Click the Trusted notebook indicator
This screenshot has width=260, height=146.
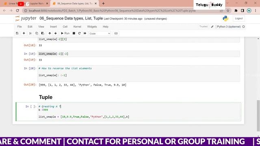click(x=204, y=27)
